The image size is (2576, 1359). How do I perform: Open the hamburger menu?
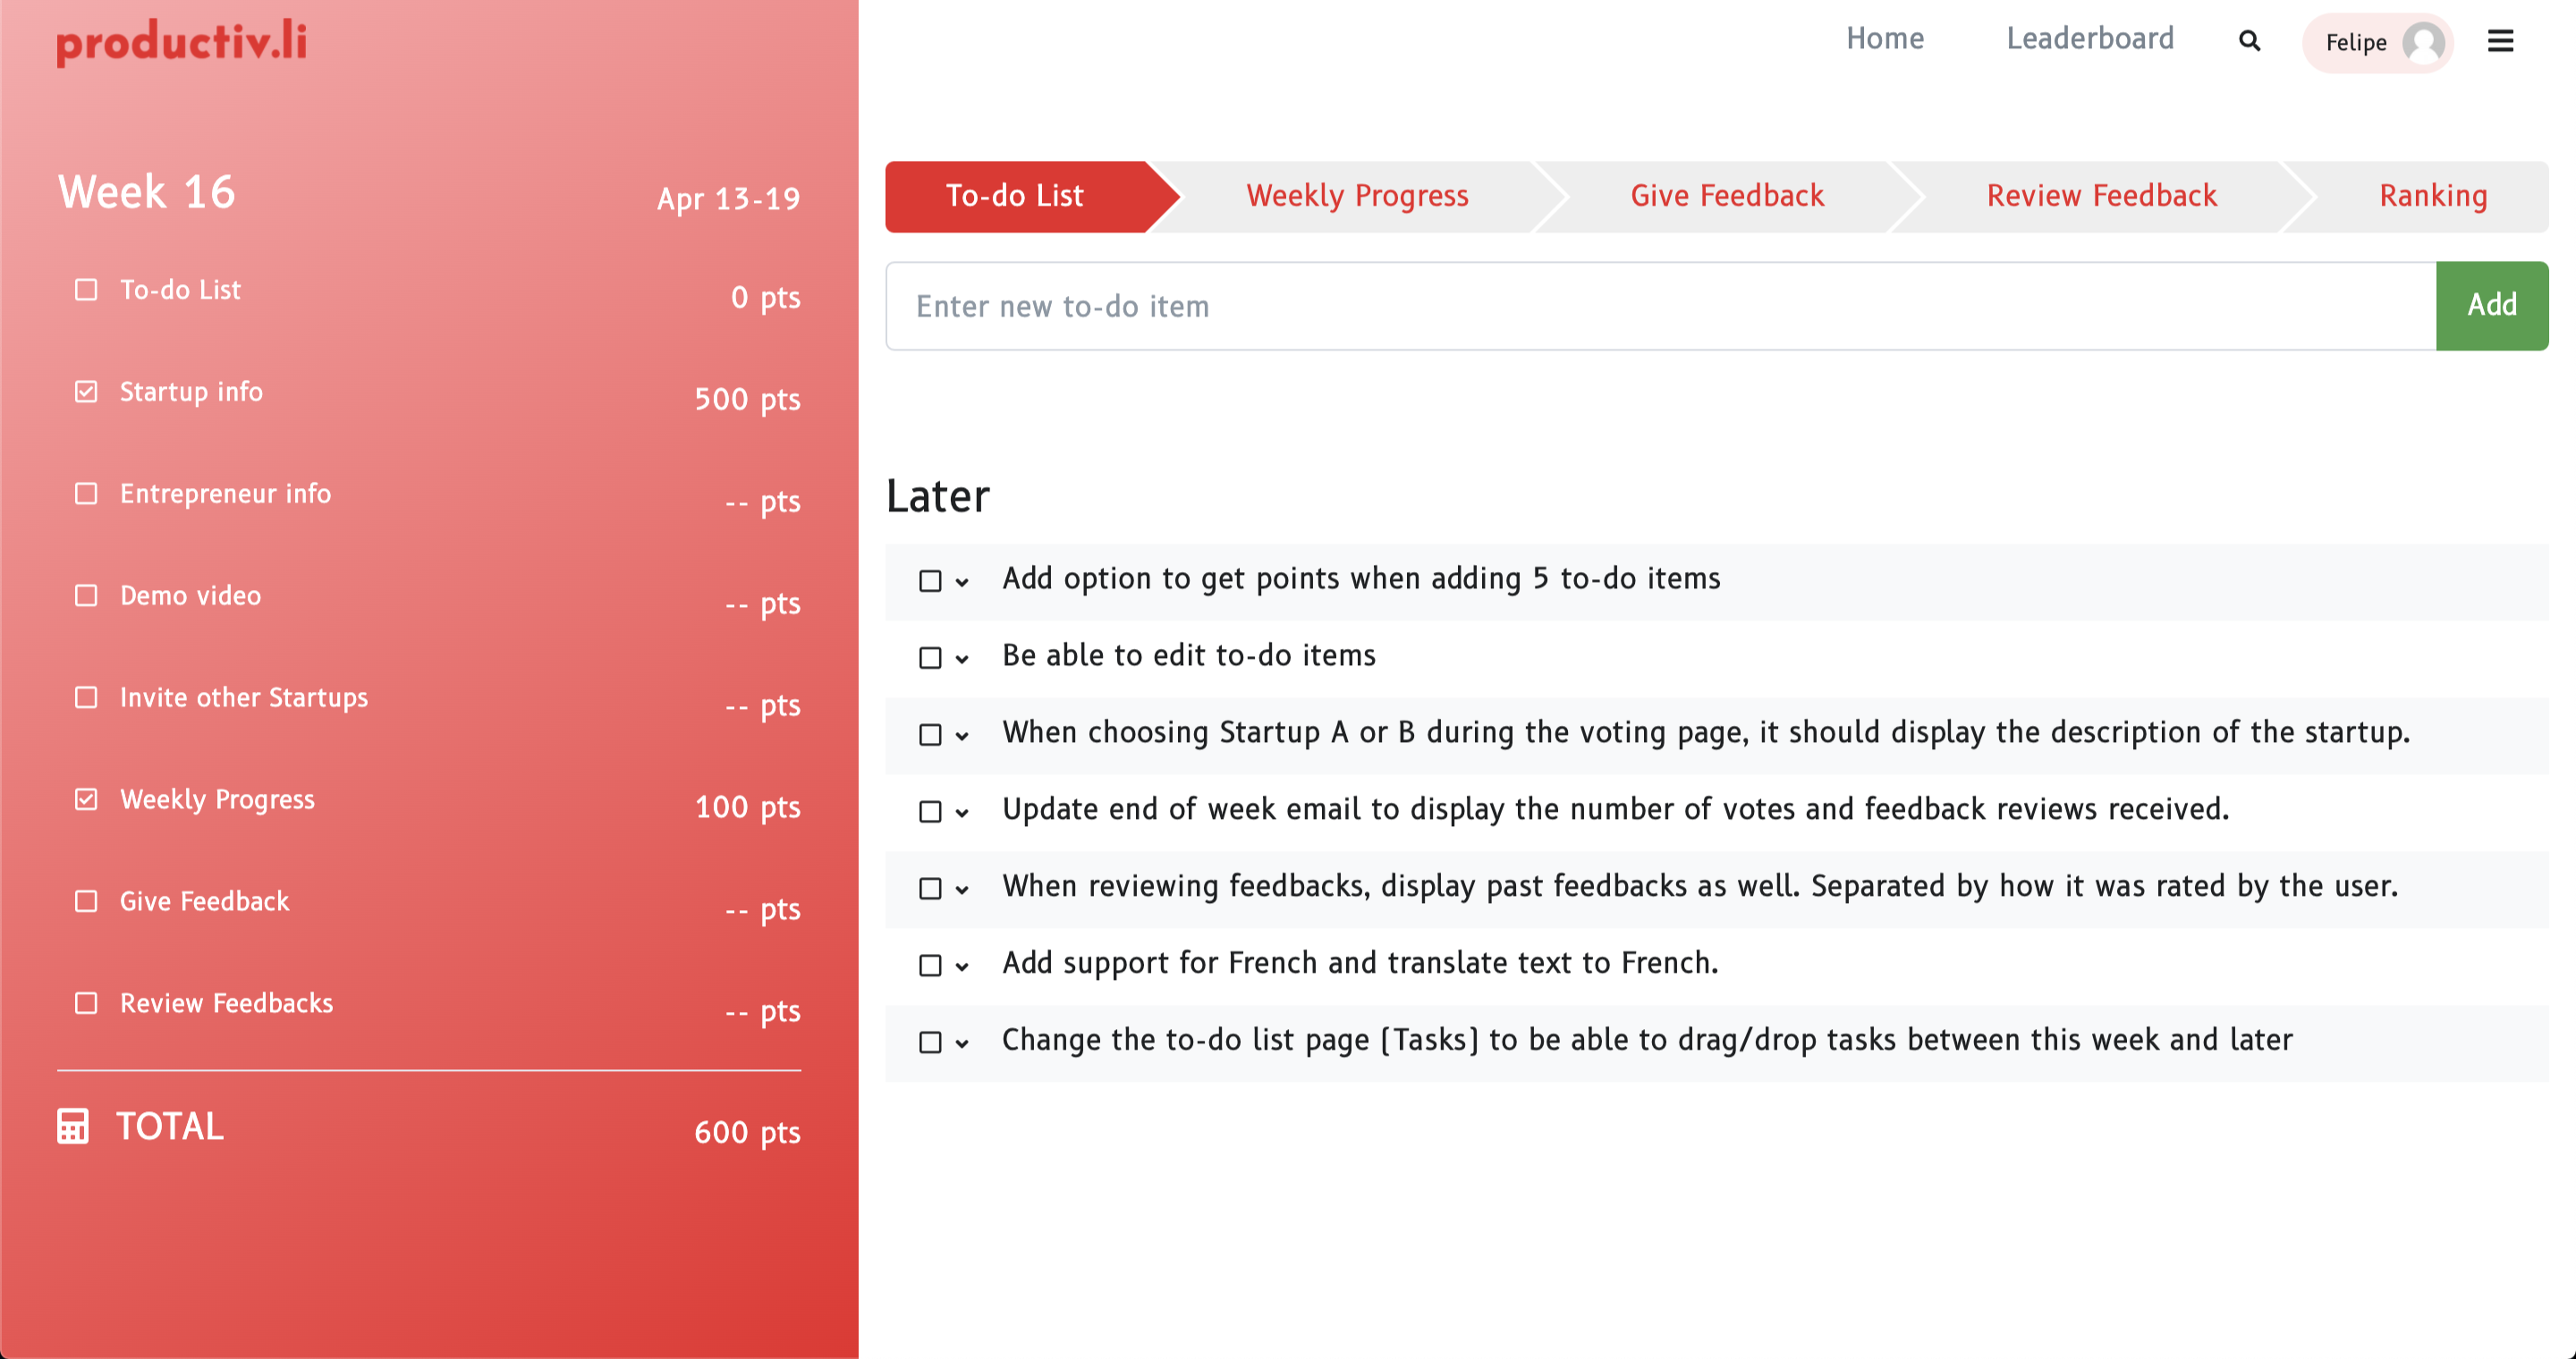coord(2500,42)
